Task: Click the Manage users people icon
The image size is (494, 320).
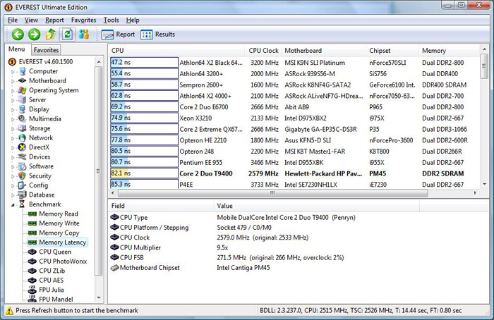Action: 84,35
